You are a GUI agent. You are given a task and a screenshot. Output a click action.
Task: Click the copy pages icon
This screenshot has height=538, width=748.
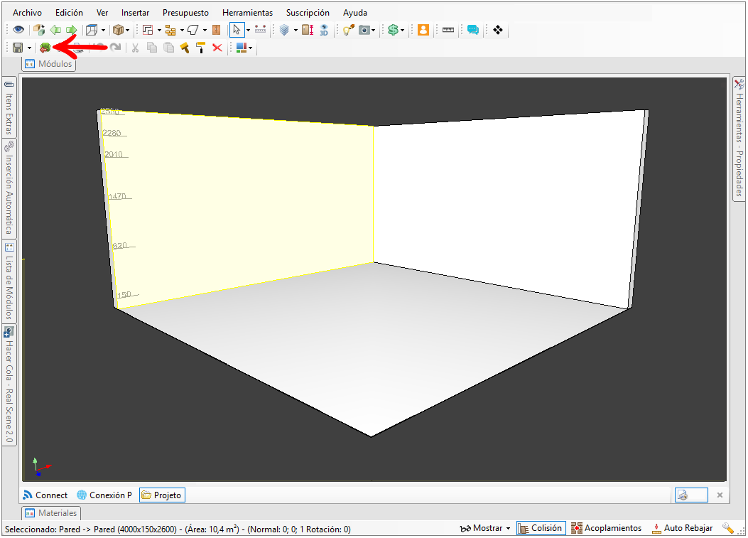coord(152,48)
